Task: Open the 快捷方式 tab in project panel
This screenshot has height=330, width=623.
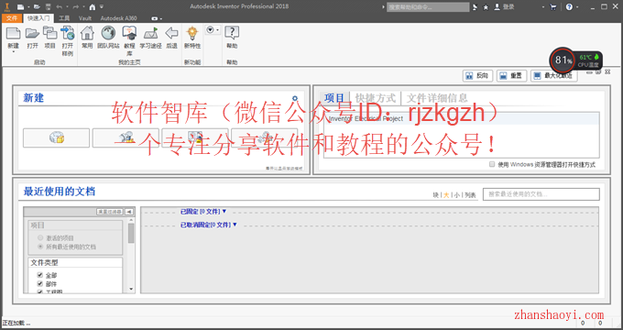Action: pyautogui.click(x=375, y=98)
